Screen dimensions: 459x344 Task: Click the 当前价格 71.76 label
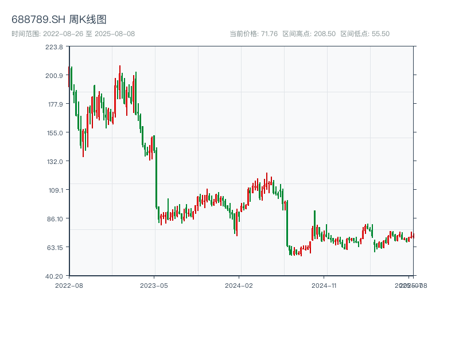254,34
